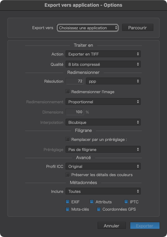
Task: Click the Dimensions field showing 100
Action: coord(75,112)
